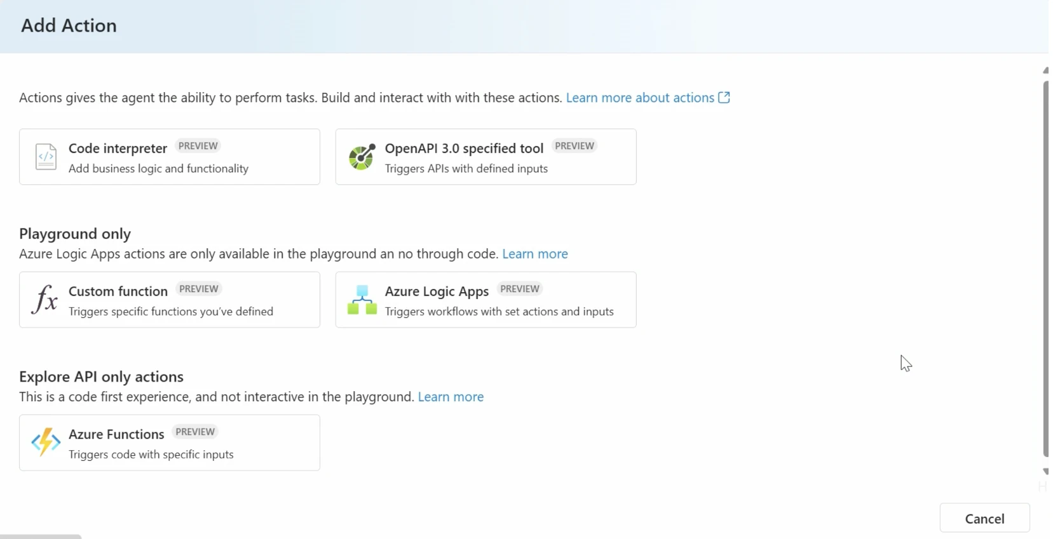Click the Azure Logic Apps workflow icon
This screenshot has height=539, width=1053.
pyautogui.click(x=362, y=300)
